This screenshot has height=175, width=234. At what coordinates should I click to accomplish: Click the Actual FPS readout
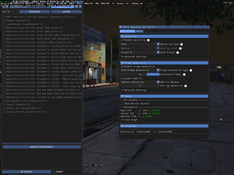140,113
